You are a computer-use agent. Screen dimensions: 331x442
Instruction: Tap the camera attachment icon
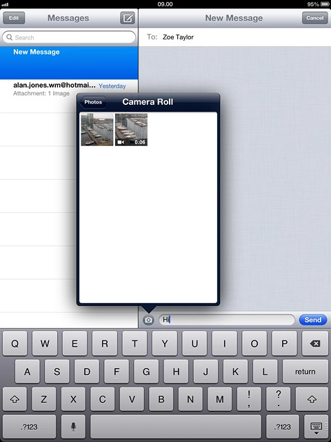click(x=148, y=320)
